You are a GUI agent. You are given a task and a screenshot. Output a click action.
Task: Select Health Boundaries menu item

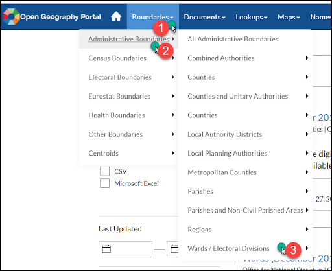(x=129, y=115)
